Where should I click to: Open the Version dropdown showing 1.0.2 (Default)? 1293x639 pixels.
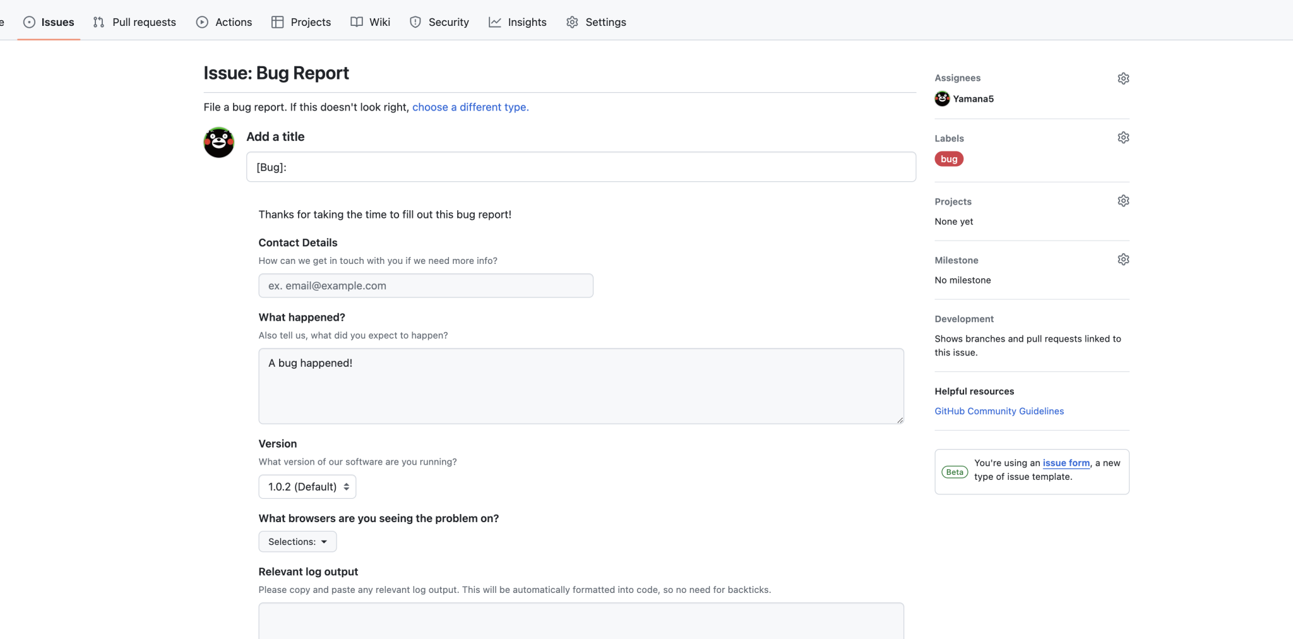tap(307, 486)
